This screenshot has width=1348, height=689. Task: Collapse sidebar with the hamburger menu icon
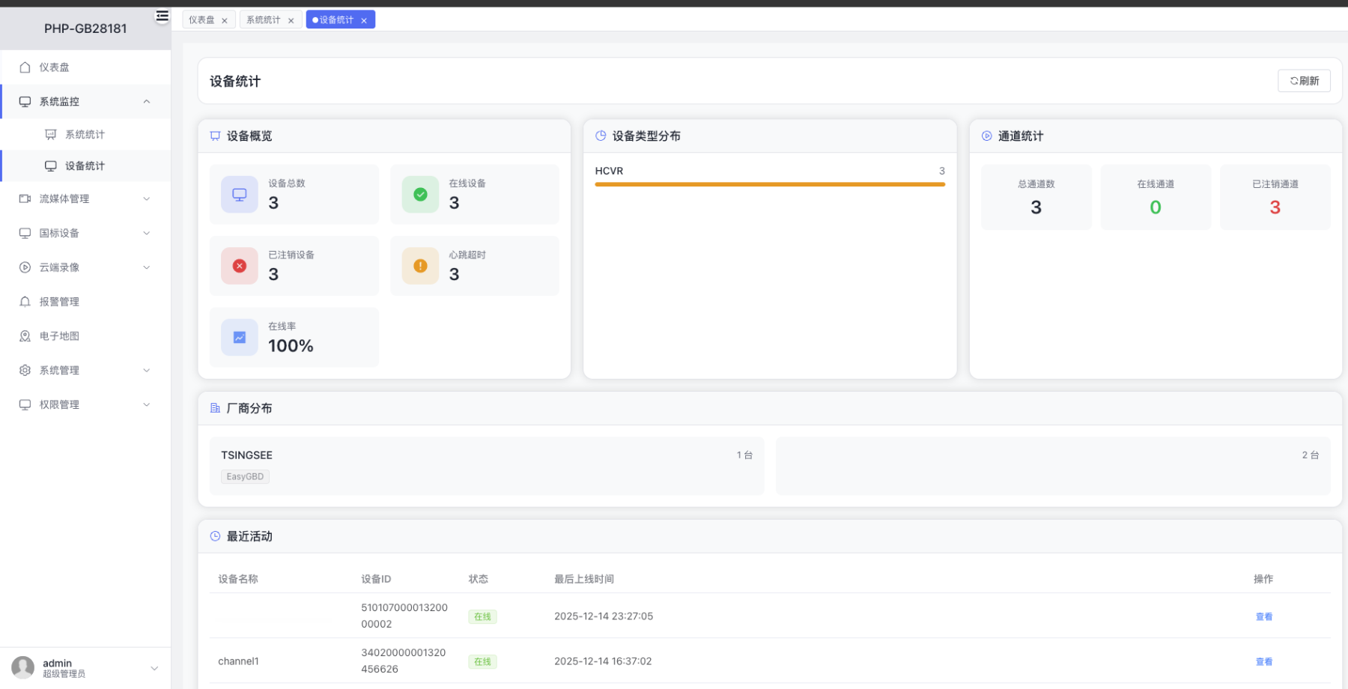click(x=162, y=16)
